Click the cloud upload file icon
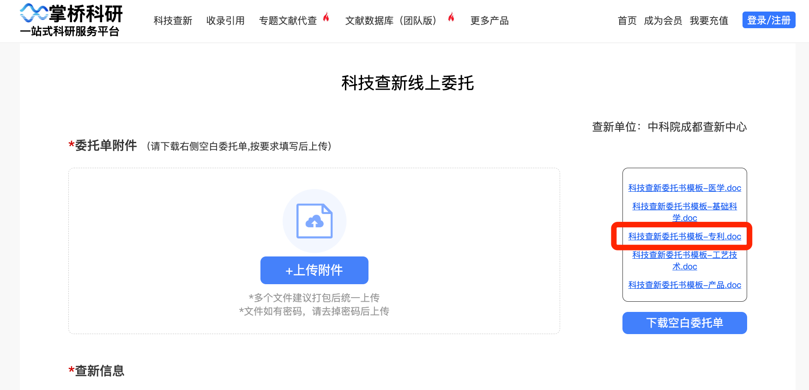This screenshot has width=809, height=390. coord(314,221)
